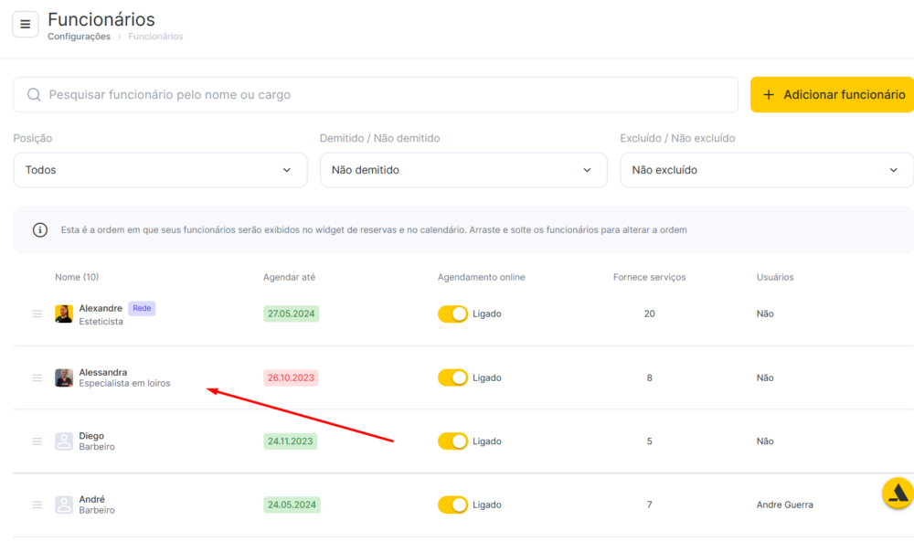
Task: Click the Adicionar funcionário button
Action: click(832, 94)
